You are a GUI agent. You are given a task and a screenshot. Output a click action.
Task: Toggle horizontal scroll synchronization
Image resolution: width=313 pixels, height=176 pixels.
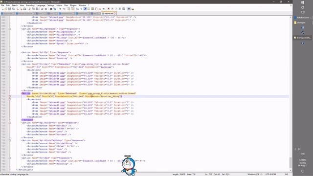[72, 9]
